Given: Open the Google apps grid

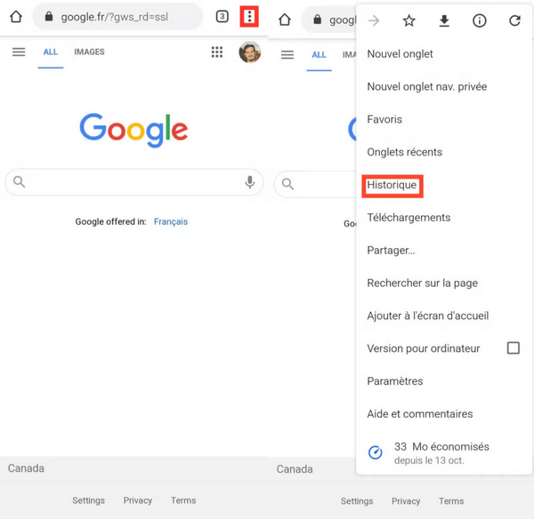Looking at the screenshot, I should coord(217,52).
